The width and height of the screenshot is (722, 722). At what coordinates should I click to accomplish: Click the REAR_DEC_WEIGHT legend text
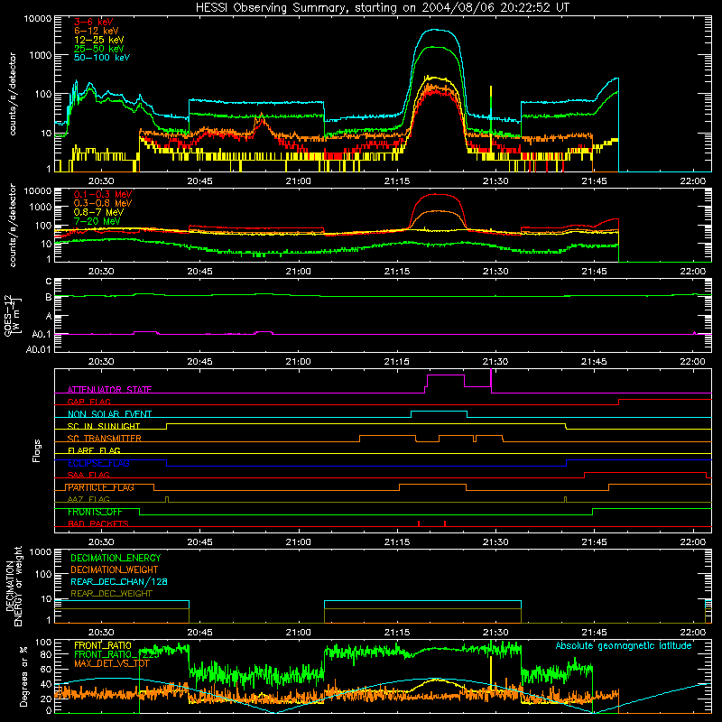(x=111, y=594)
